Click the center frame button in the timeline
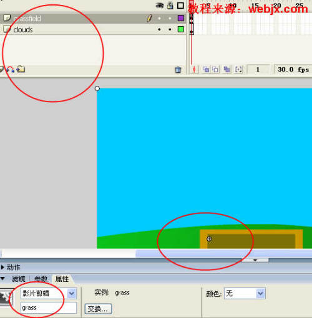The width and height of the screenshot is (312, 318). tap(194, 70)
